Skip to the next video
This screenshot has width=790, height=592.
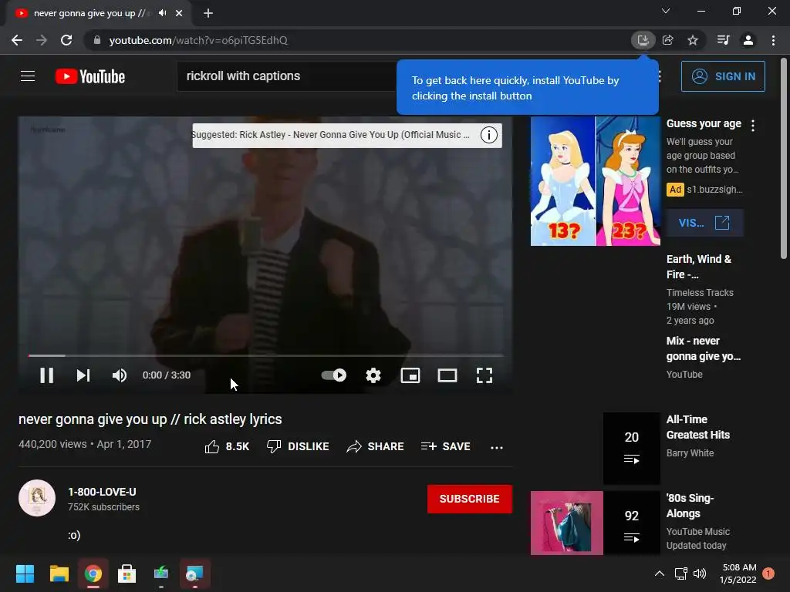(x=83, y=375)
